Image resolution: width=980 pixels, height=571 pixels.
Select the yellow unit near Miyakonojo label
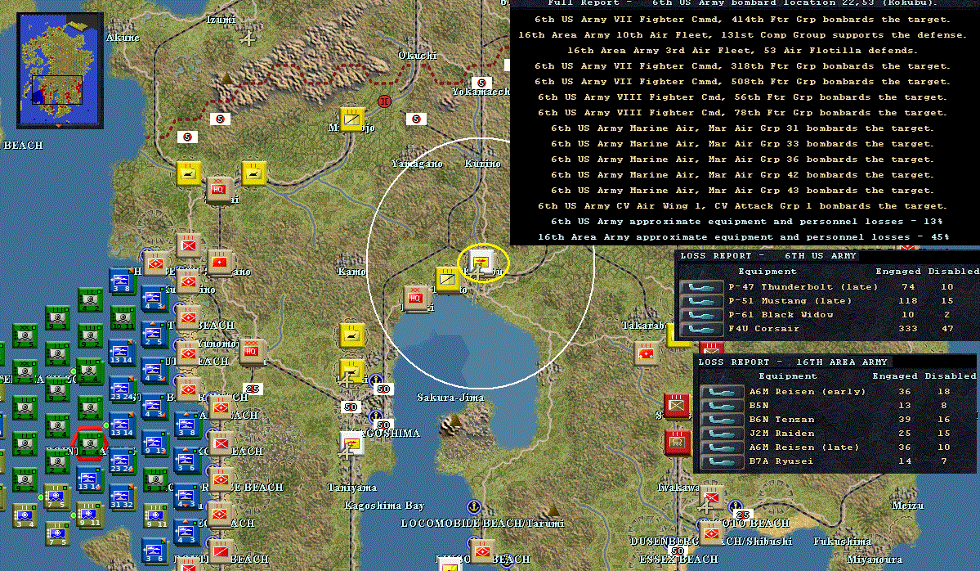352,119
